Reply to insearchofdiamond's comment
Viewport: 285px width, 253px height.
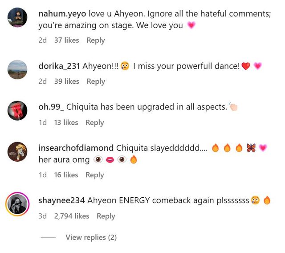pyautogui.click(x=95, y=175)
